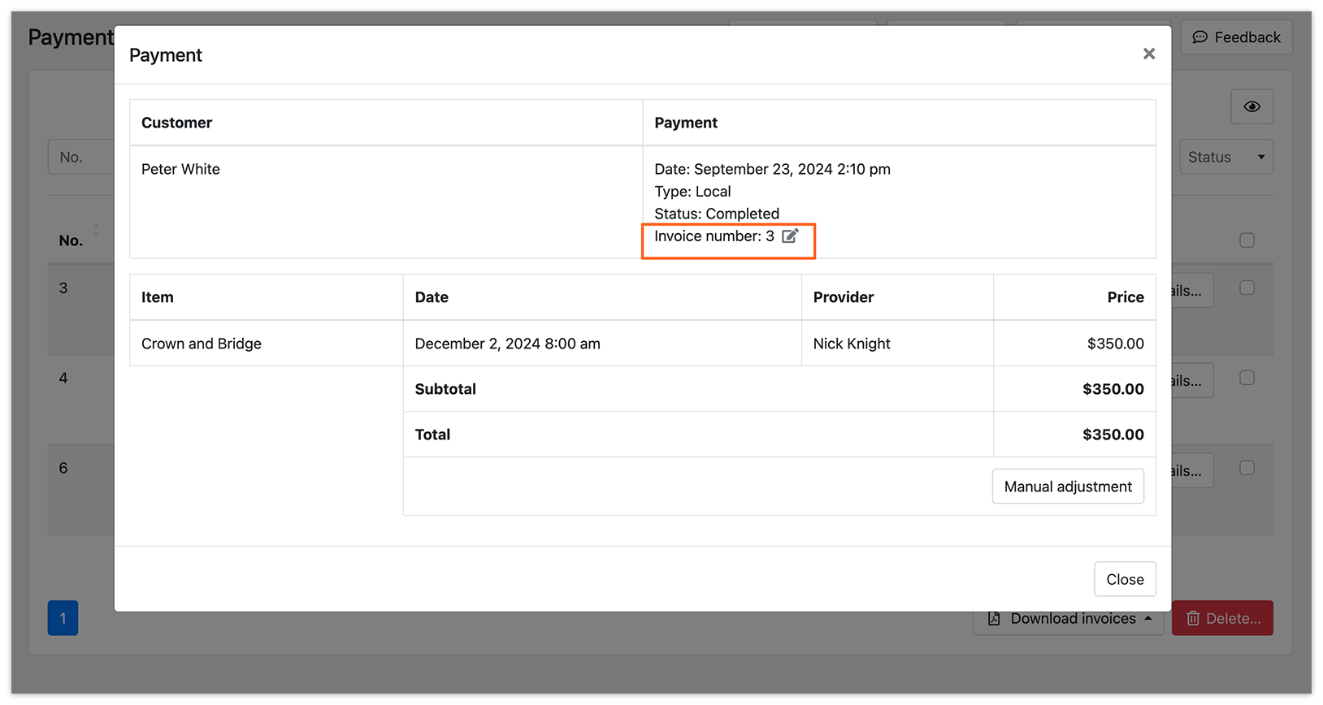Open the Status filter dropdown

click(x=1226, y=158)
